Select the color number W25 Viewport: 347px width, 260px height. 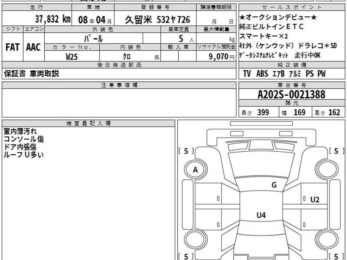72,57
